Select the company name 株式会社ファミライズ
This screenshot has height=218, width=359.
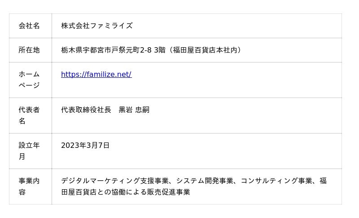coord(97,26)
